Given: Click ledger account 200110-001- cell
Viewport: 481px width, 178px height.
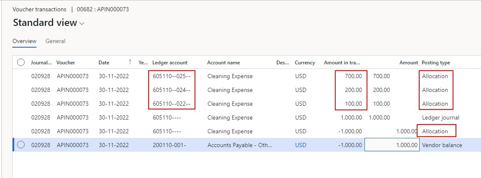Looking at the screenshot, I should click(x=169, y=145).
